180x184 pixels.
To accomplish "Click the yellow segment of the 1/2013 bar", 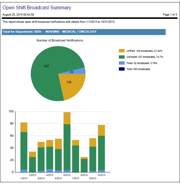I will [24, 127].
